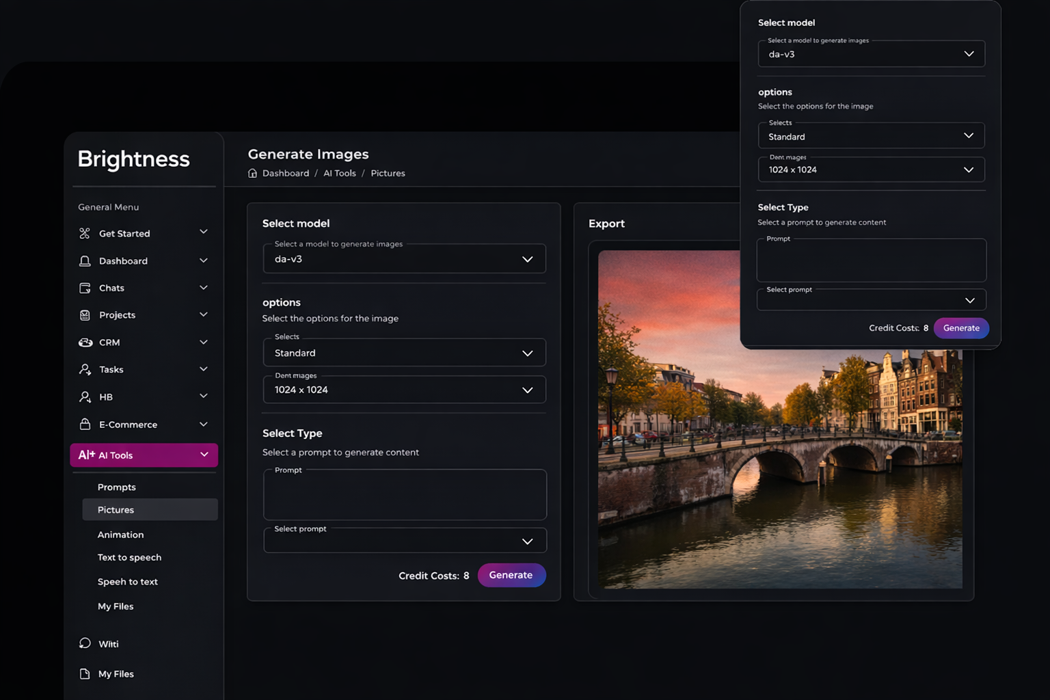Follow the AI Tools breadcrumb link
The height and width of the screenshot is (700, 1050).
point(339,174)
